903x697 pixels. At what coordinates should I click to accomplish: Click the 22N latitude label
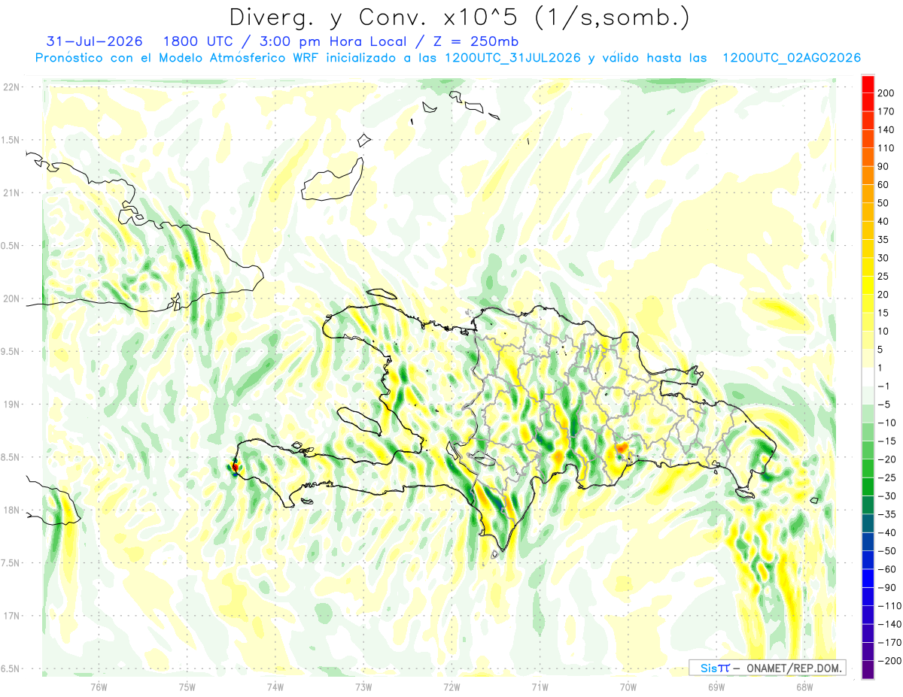click(x=11, y=87)
